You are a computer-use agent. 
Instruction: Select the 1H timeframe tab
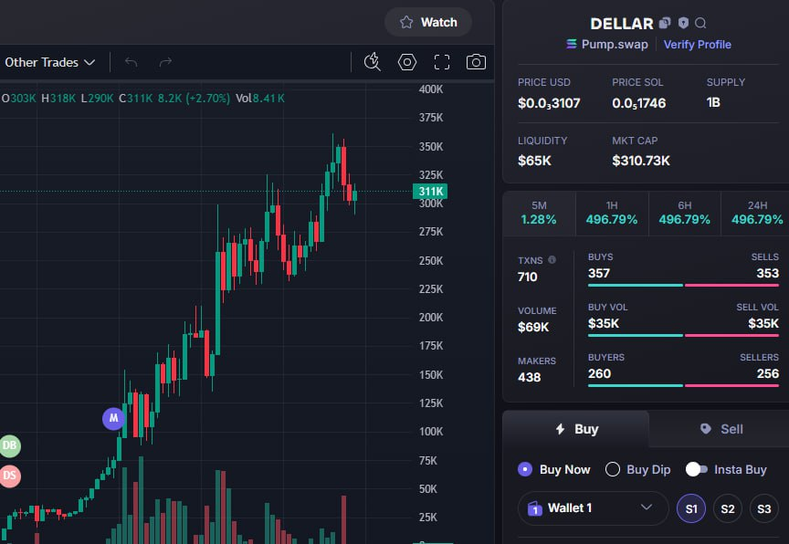pos(612,214)
